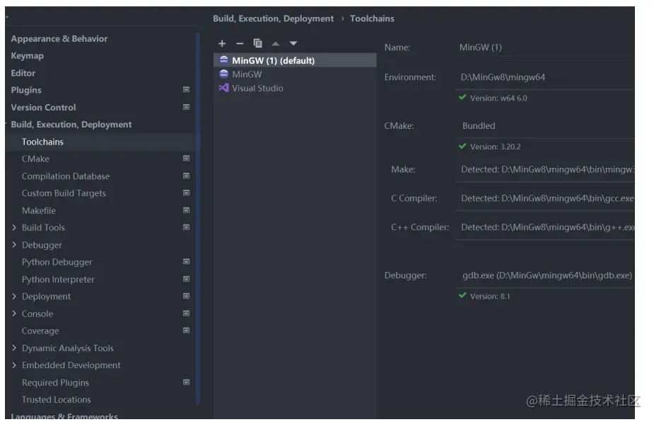Edit the toolchain Name field

(x=544, y=47)
